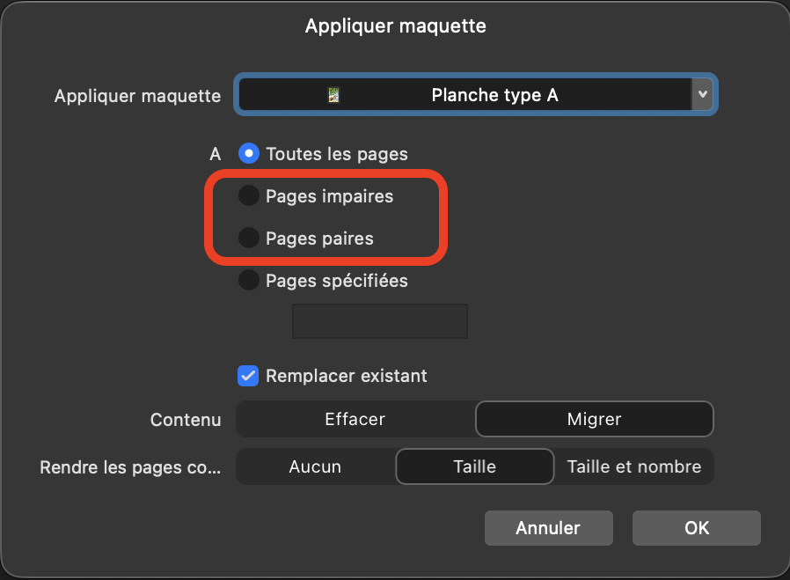Screen dimensions: 790x580
Task: Click the Planche type A thumbnail icon
Action: tap(333, 95)
